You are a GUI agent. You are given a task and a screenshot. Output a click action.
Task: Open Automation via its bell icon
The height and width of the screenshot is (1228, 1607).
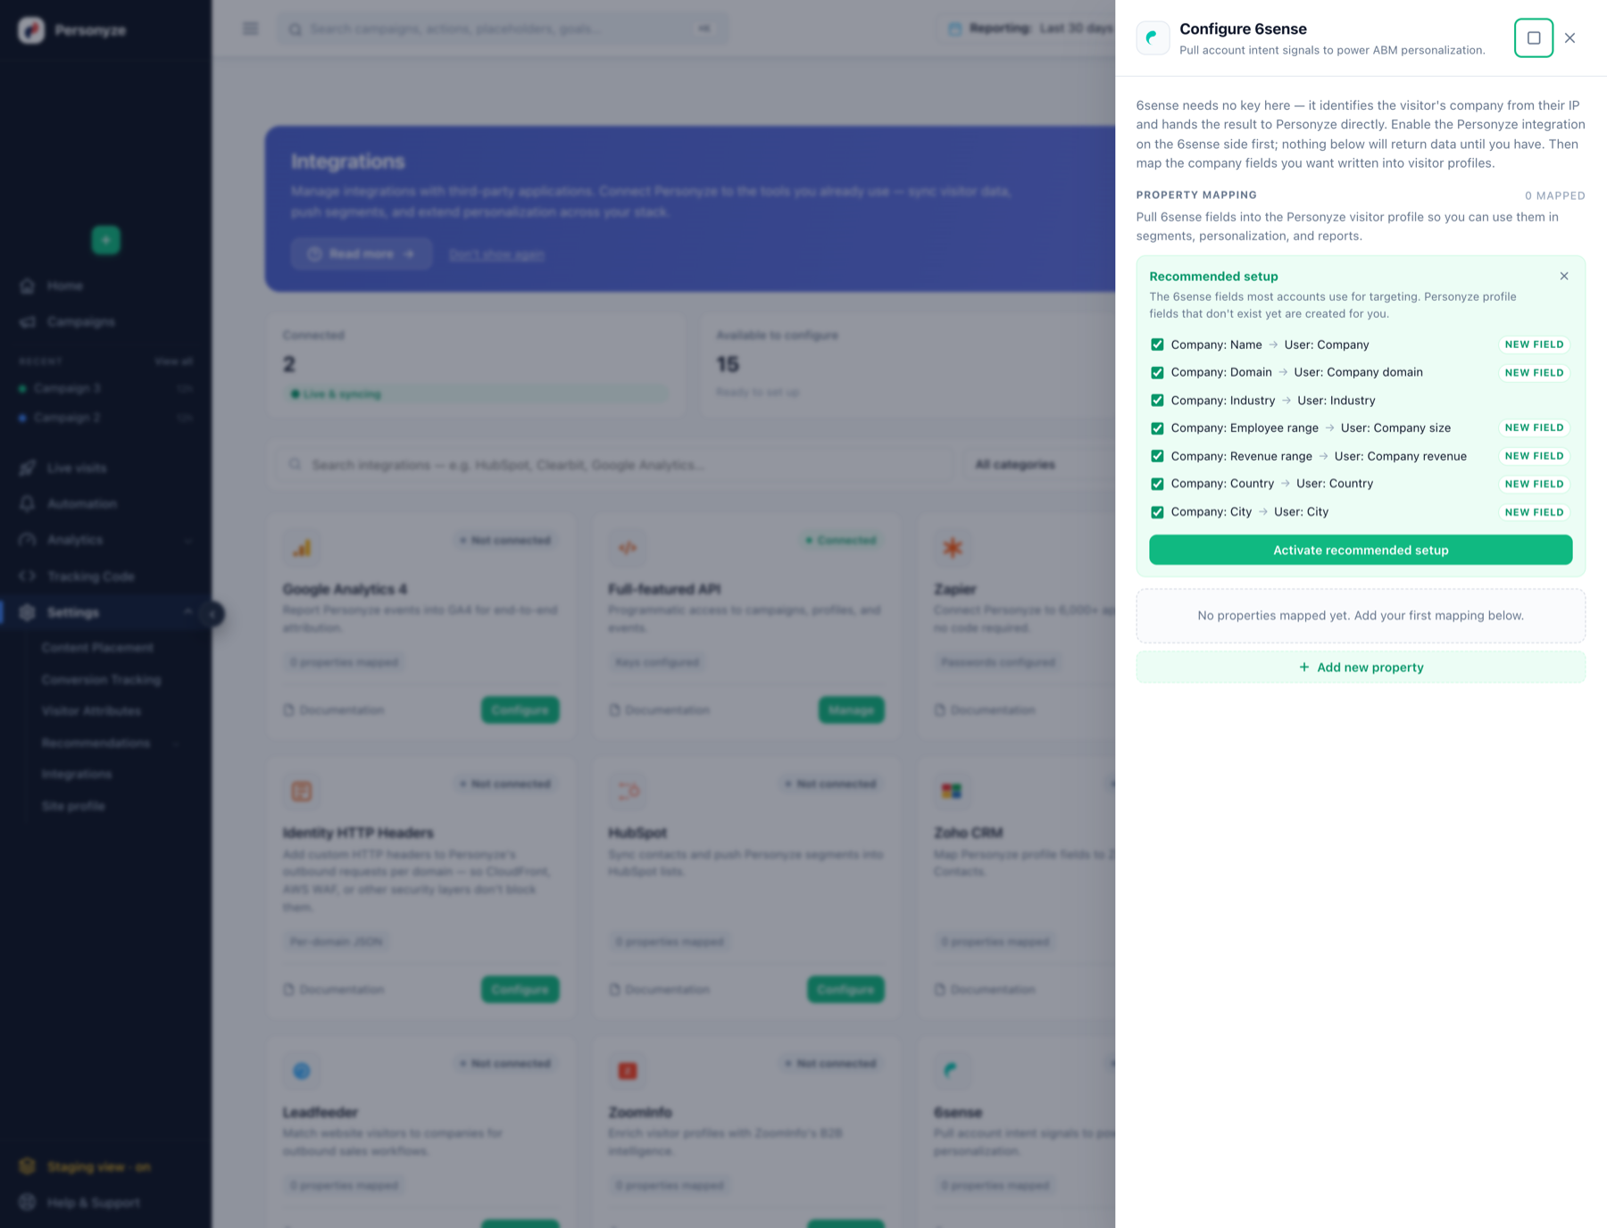(x=28, y=503)
